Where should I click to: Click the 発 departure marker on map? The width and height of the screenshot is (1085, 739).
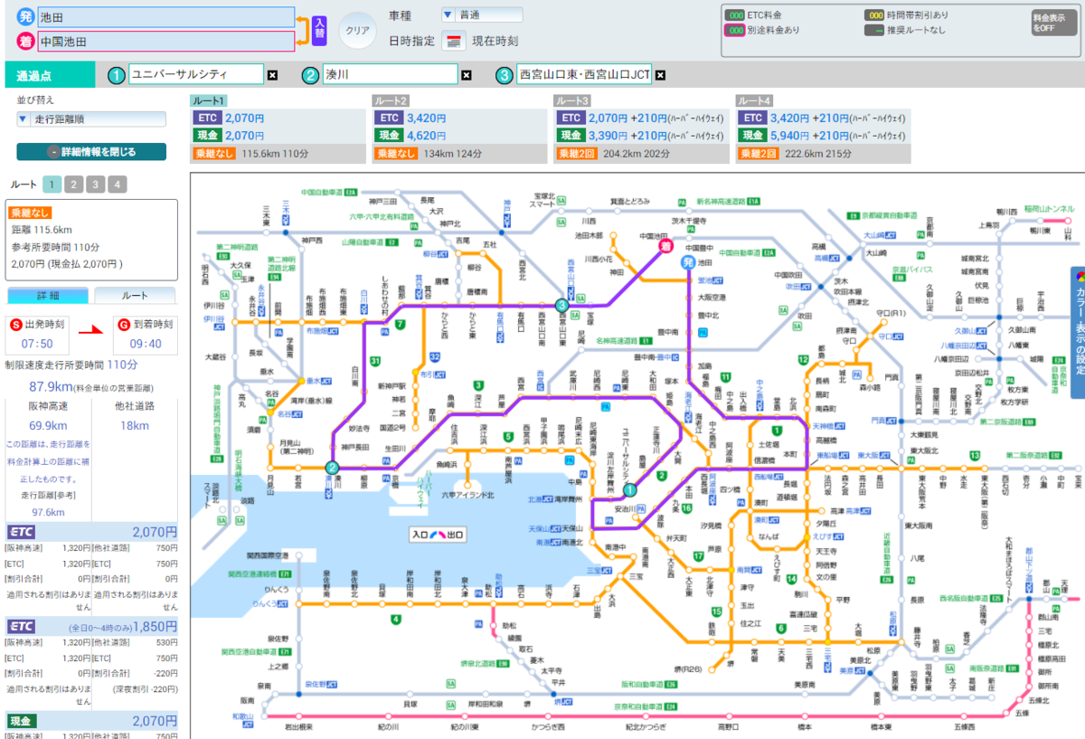tap(686, 262)
